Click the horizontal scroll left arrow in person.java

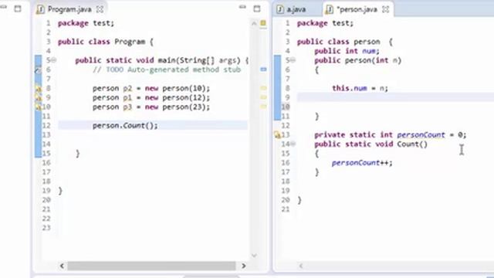(x=301, y=266)
